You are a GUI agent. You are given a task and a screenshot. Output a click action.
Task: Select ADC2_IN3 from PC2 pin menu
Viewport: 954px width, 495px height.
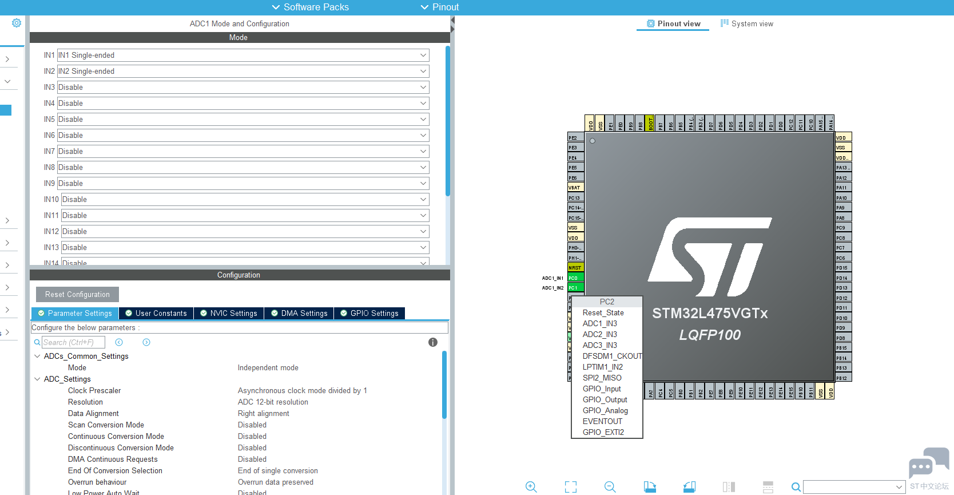coord(600,334)
